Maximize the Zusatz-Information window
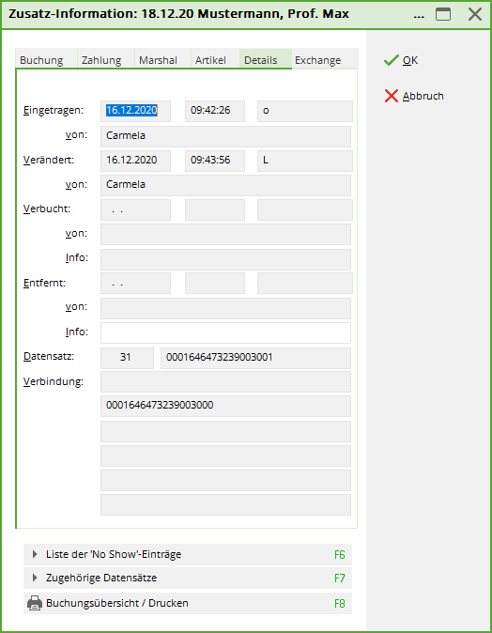The width and height of the screenshot is (492, 633). [443, 14]
